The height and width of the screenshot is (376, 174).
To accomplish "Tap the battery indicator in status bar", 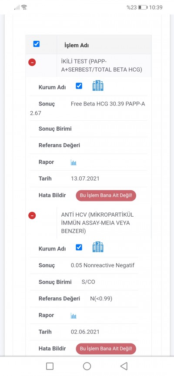I will coord(143,7).
